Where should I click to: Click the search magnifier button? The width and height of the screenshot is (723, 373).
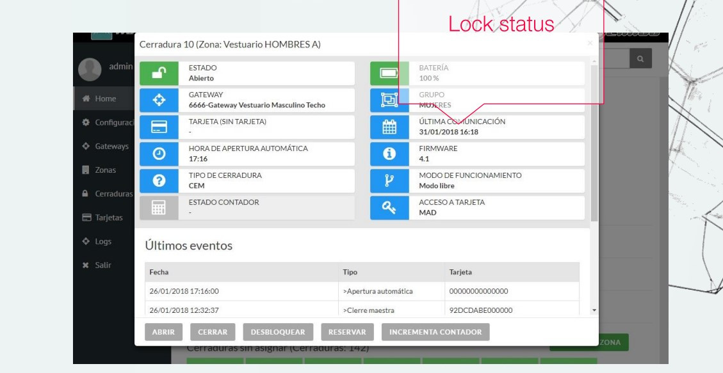click(638, 58)
